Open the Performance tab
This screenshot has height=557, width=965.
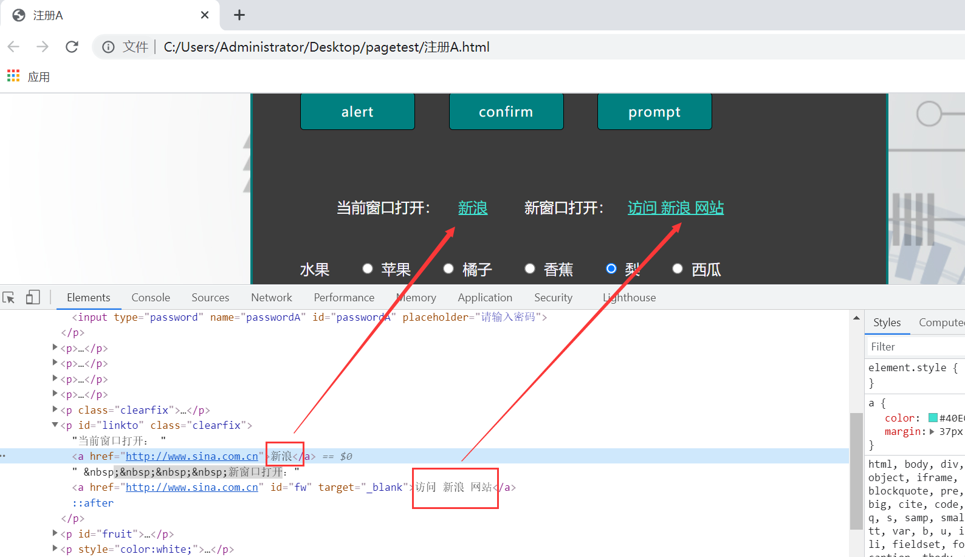[344, 298]
